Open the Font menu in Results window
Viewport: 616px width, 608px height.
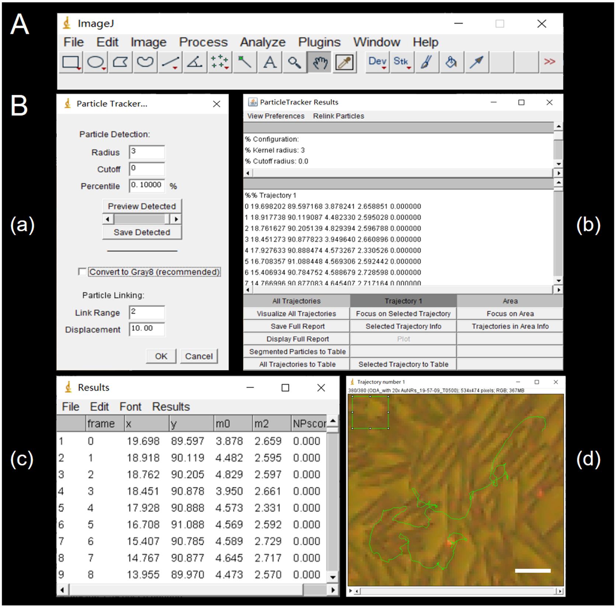[x=130, y=407]
